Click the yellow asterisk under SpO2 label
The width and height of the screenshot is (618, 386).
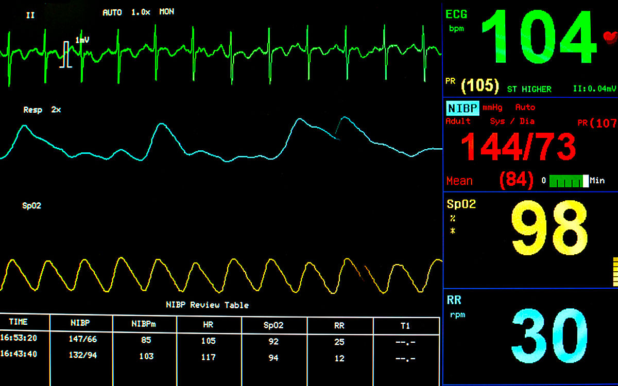[x=453, y=231]
